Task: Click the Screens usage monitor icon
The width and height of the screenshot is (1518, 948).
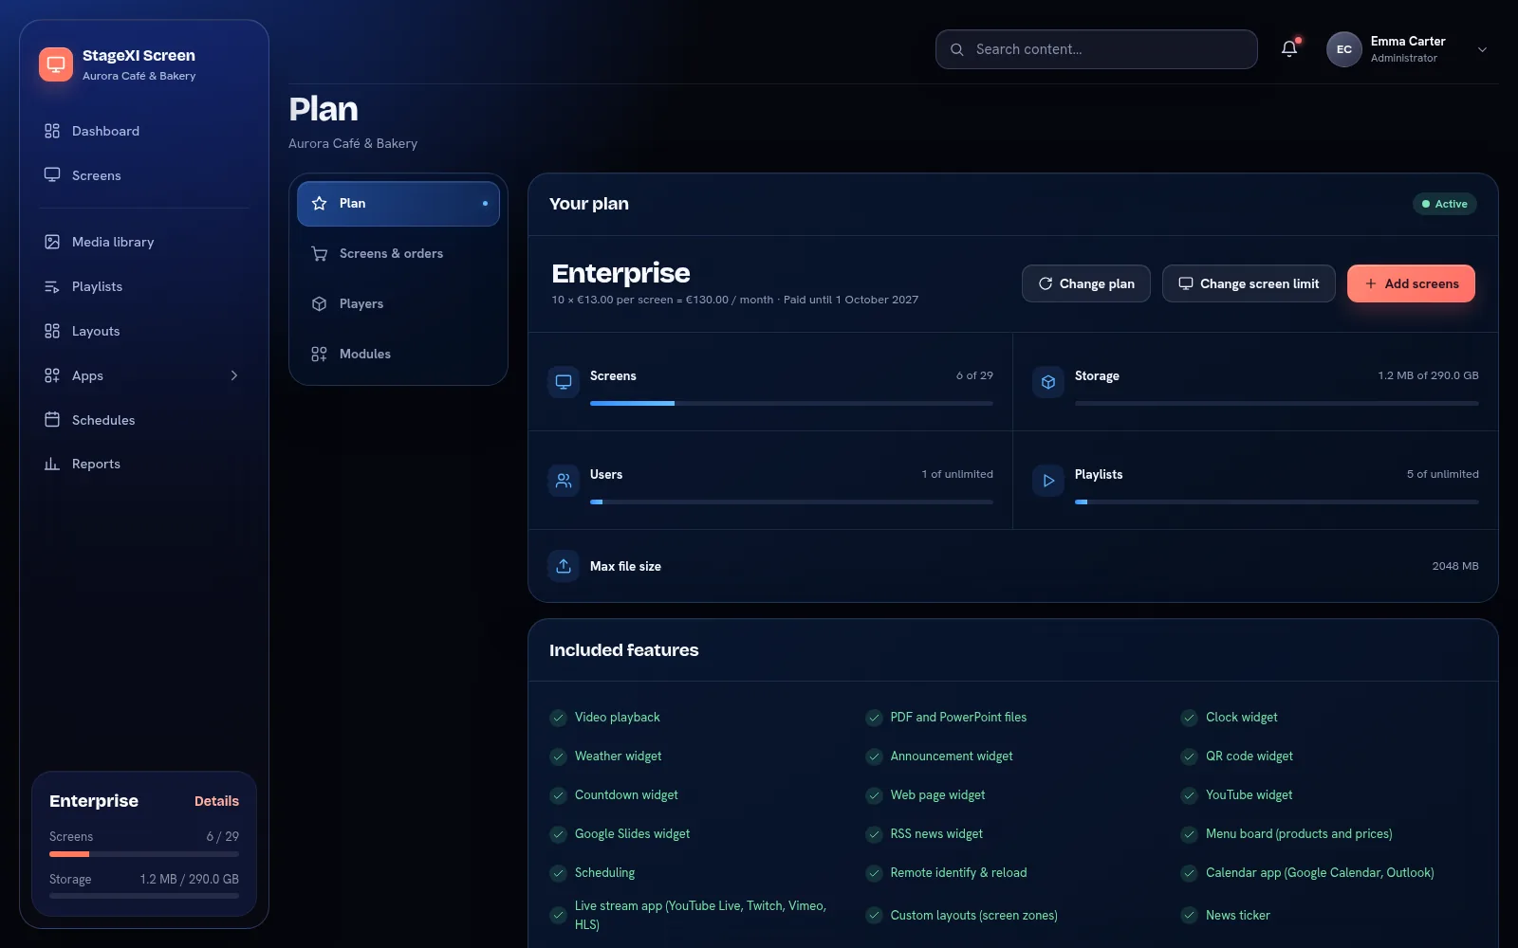Action: point(564,382)
